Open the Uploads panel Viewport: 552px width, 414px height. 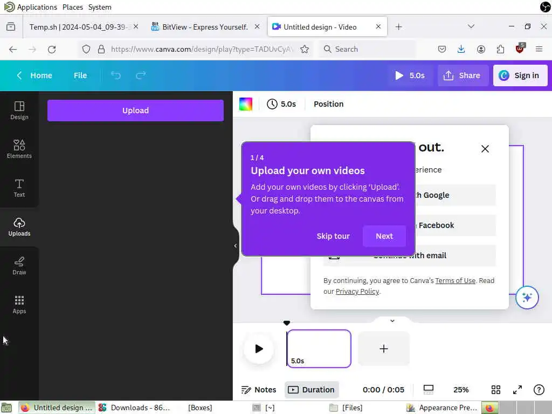click(19, 227)
